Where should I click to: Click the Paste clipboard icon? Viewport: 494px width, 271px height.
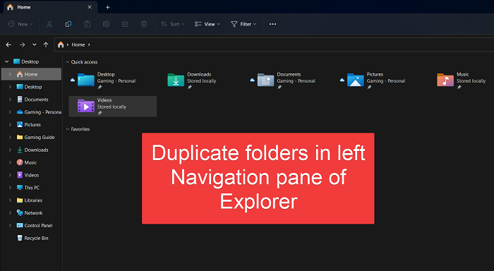[88, 24]
